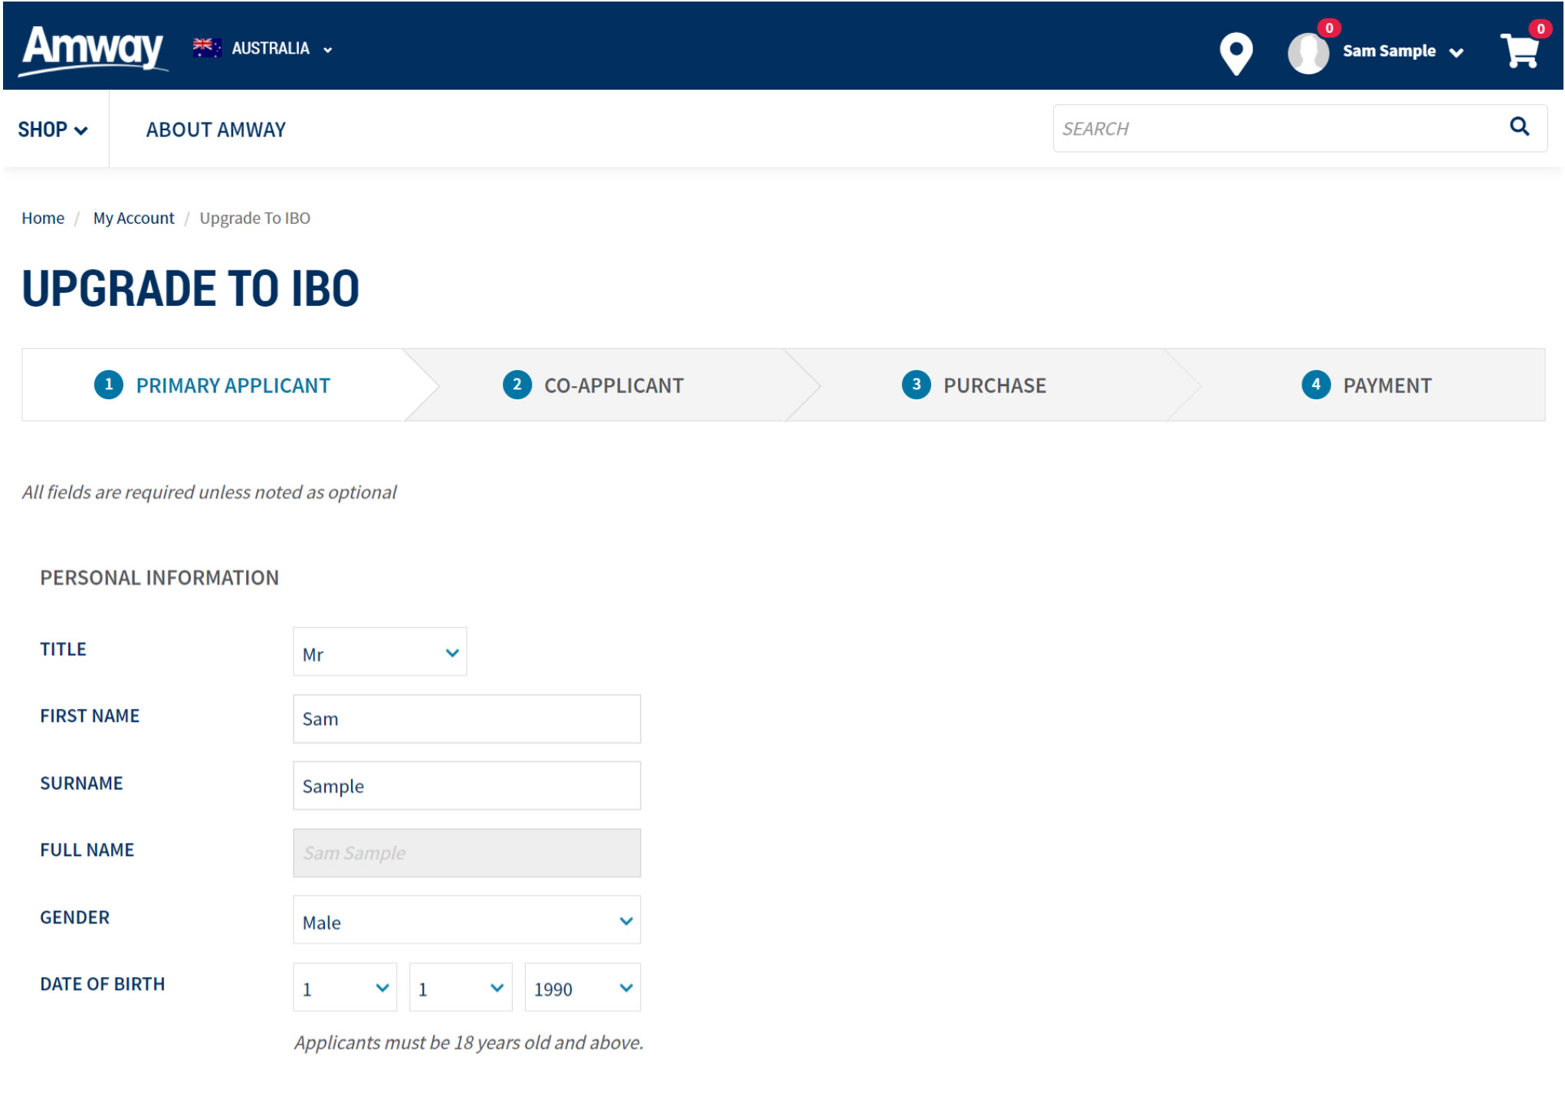Viewport: 1565px width, 1102px height.
Task: Click the red badge on the cart
Action: [x=1540, y=28]
